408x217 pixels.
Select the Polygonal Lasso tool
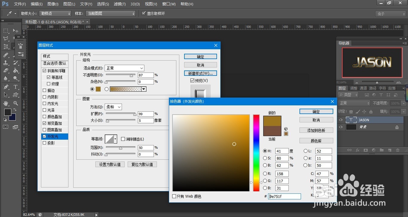[x=6, y=38]
